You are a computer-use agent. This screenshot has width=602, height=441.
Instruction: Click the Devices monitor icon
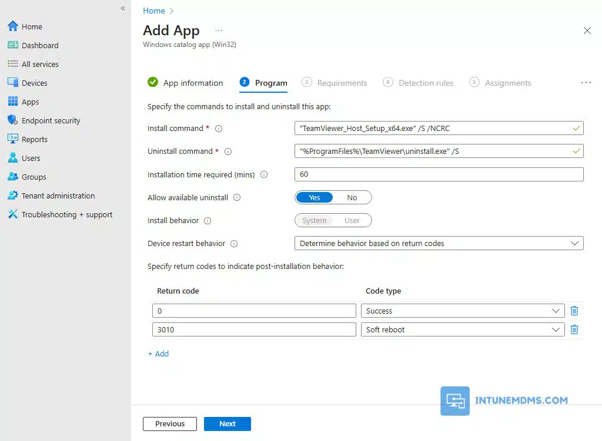pyautogui.click(x=13, y=82)
